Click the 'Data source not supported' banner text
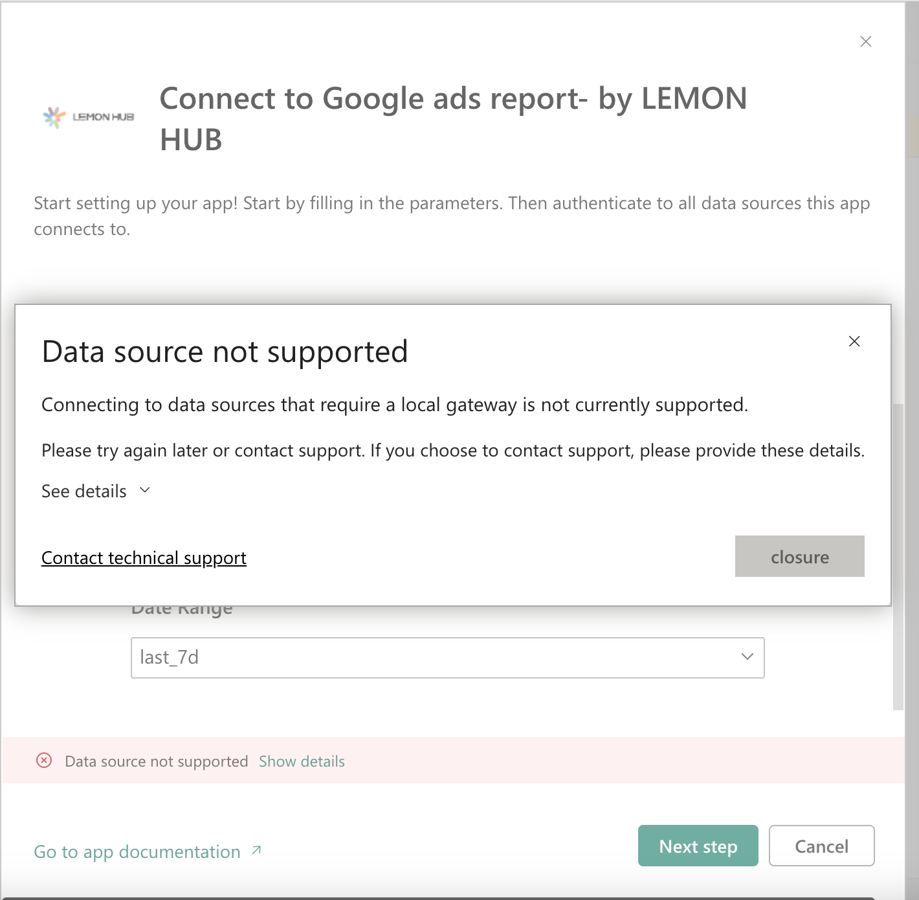The width and height of the screenshot is (919, 900). click(157, 761)
